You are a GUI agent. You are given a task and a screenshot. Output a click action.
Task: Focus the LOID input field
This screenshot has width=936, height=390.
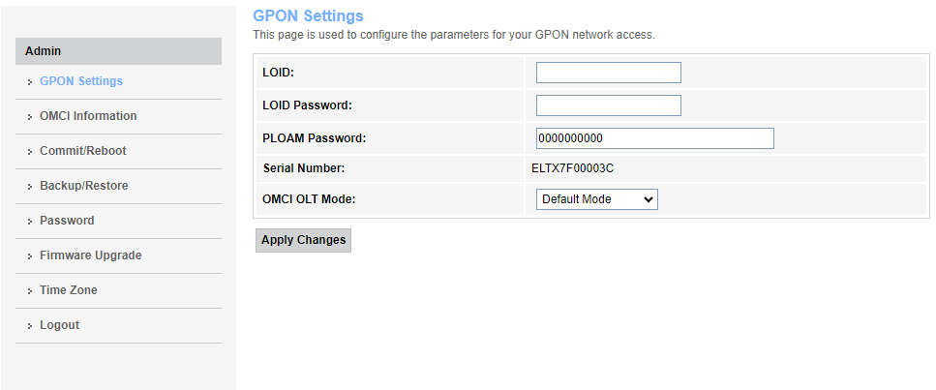608,73
